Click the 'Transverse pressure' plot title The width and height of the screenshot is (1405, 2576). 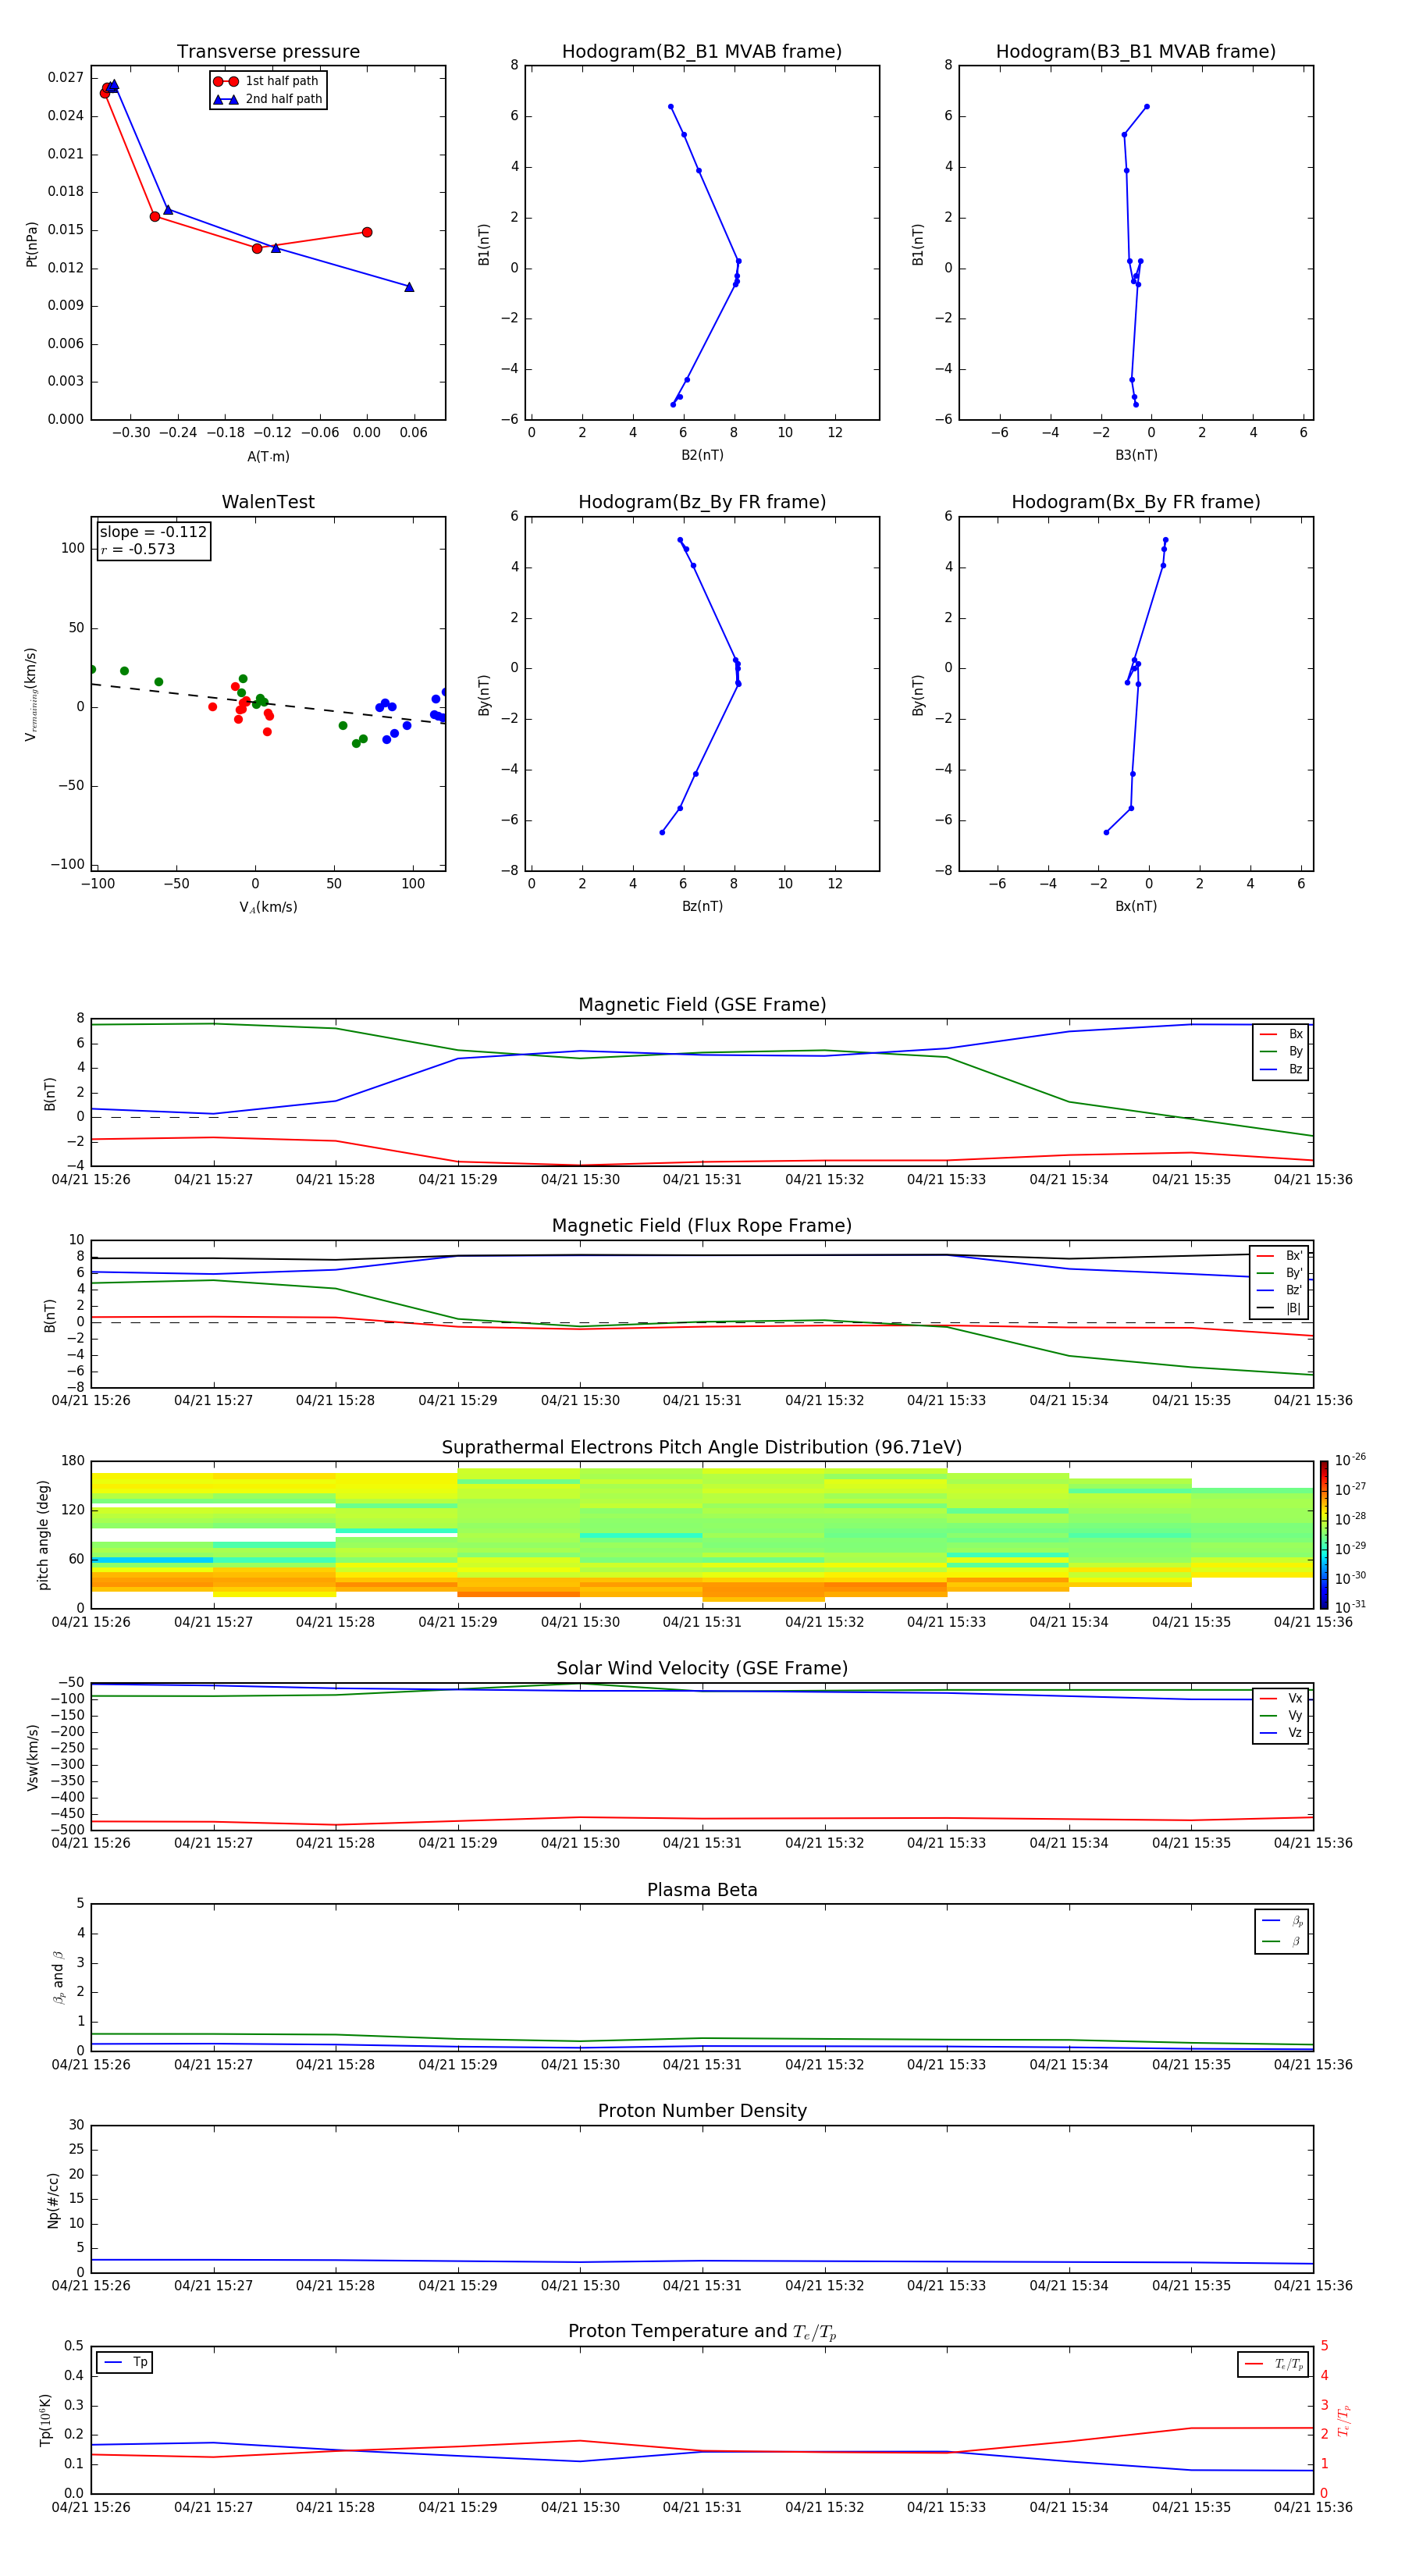[x=268, y=52]
